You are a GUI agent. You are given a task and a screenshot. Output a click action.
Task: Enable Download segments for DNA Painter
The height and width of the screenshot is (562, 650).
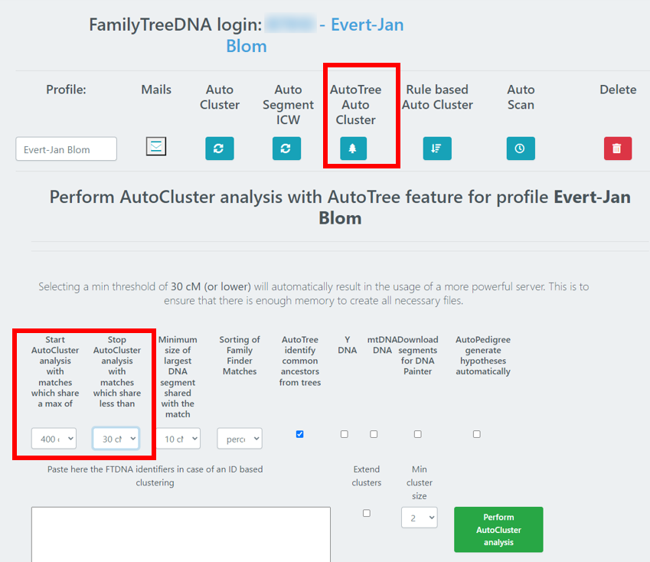pos(417,434)
